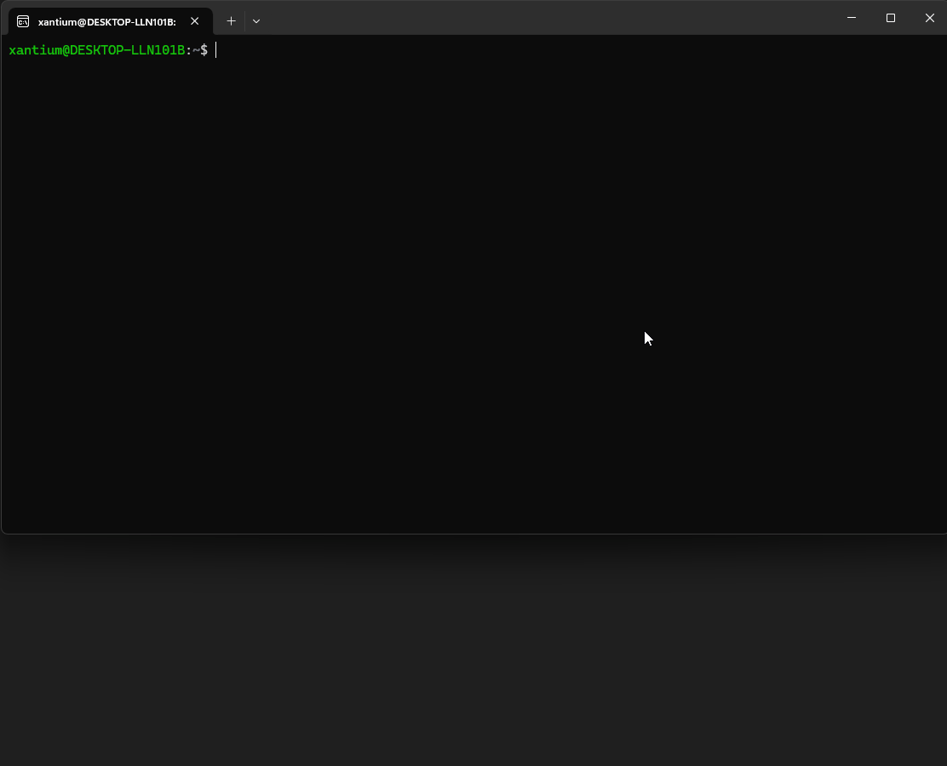Collapse the window using the minimize control

pos(852,18)
